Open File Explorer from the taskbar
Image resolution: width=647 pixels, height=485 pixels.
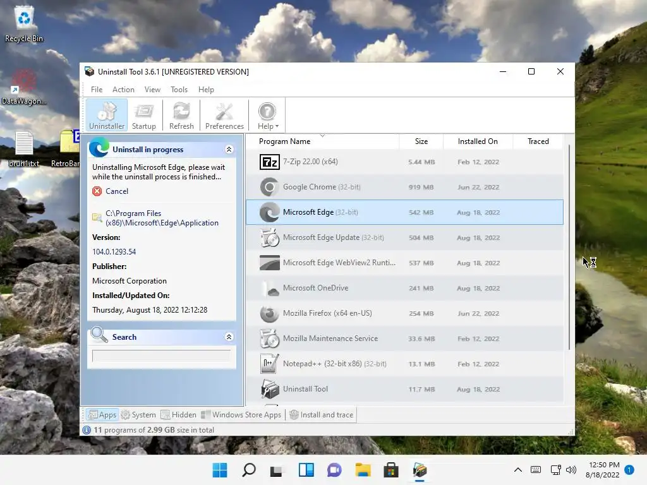pos(363,470)
